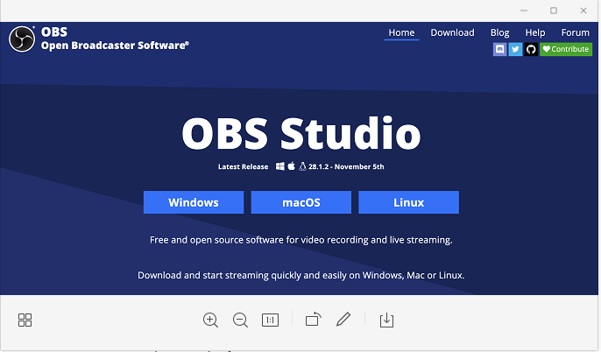Go to the Blog page
601x352 pixels.
point(499,32)
